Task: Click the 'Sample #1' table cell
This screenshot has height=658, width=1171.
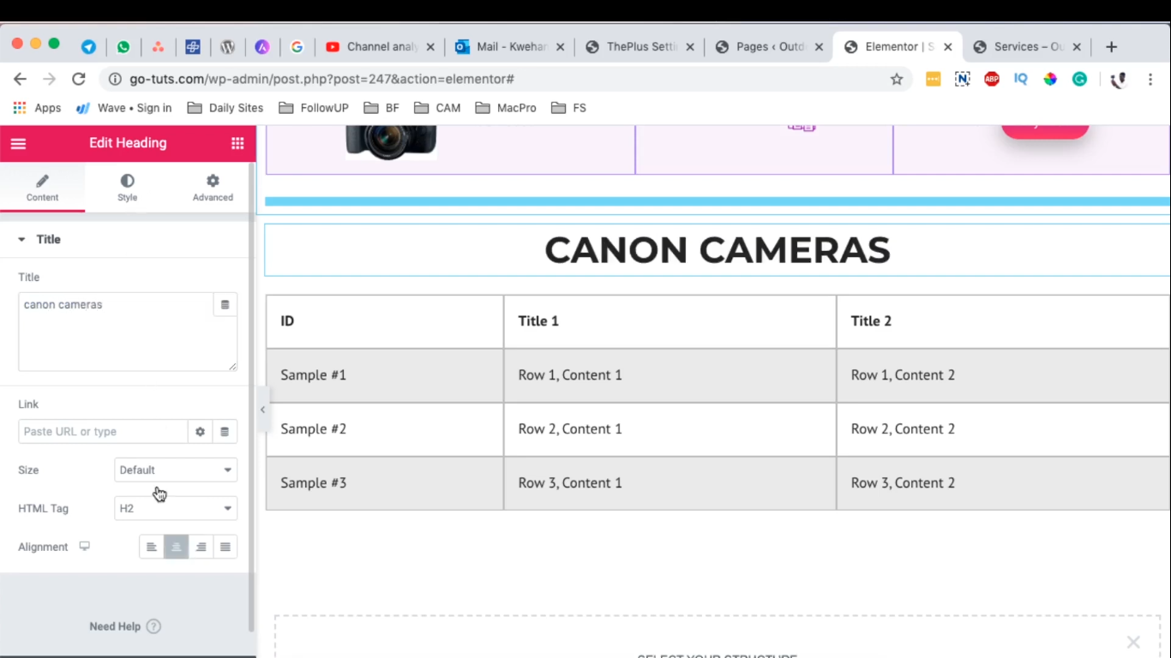Action: point(385,375)
